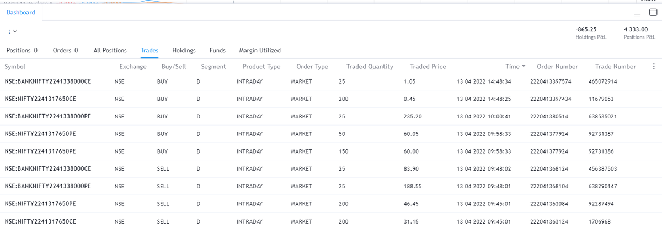Click trade number 465072914

coord(603,82)
